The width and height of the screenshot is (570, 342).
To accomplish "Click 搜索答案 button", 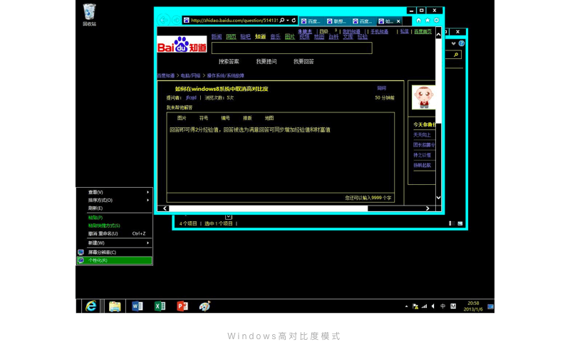I will [229, 62].
